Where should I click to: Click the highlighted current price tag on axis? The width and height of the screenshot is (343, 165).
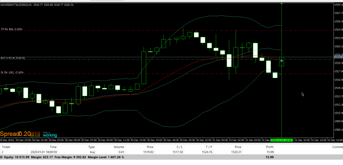[338, 57]
